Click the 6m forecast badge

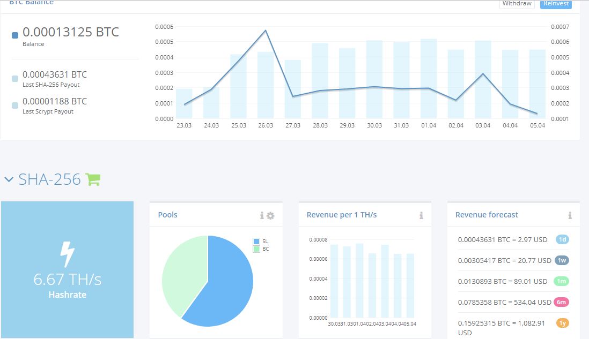click(x=562, y=302)
